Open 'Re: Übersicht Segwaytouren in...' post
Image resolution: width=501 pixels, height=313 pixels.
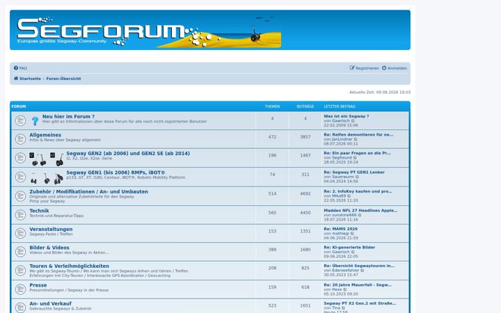tap(359, 266)
